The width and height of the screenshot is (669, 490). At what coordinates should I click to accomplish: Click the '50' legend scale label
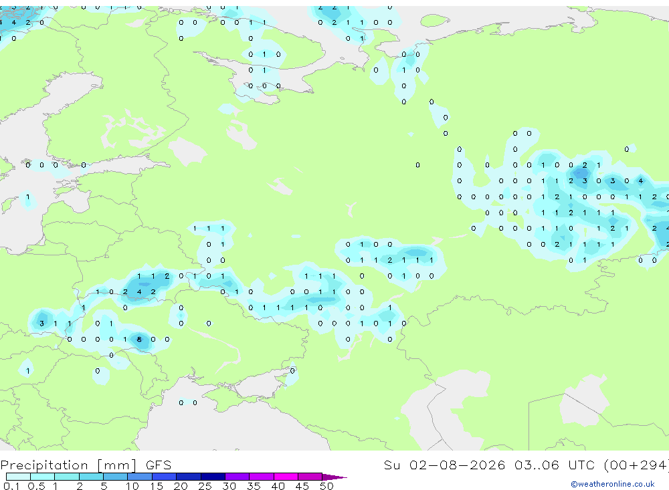click(x=326, y=486)
